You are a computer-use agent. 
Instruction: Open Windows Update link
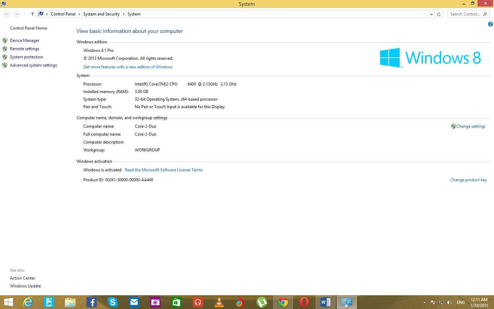tap(25, 286)
